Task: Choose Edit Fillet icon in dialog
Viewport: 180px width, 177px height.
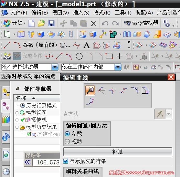Action: tap(134, 90)
